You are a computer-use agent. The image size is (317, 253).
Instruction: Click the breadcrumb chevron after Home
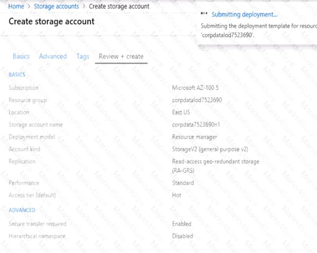coord(29,6)
